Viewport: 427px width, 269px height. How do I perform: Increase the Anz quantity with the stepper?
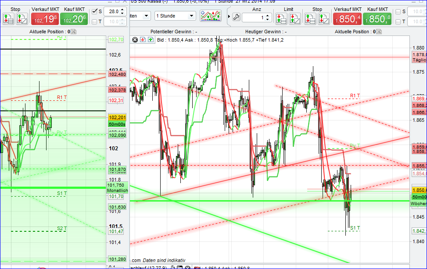pyautogui.click(x=267, y=14)
